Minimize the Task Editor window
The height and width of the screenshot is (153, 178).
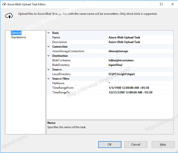[x=150, y=4]
